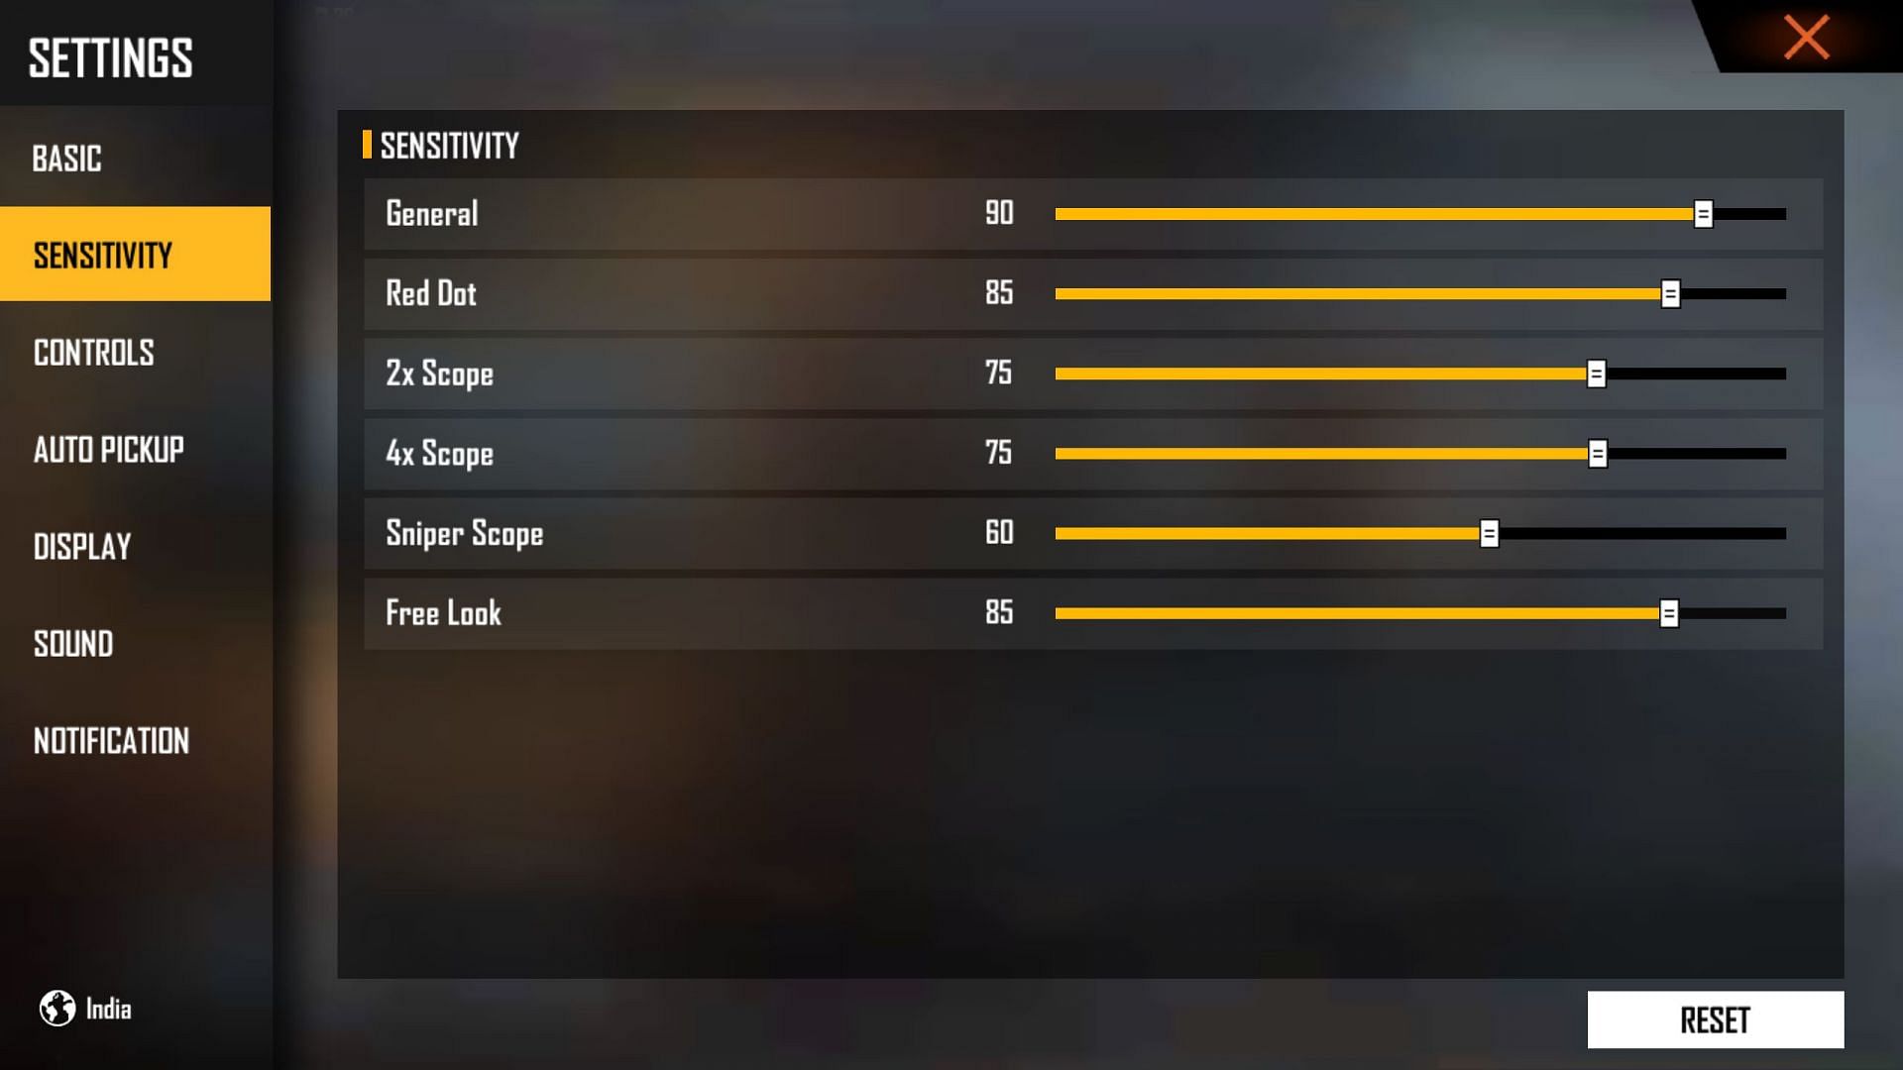This screenshot has width=1903, height=1070.
Task: Adjust the Red Dot sensitivity value
Action: (1672, 292)
